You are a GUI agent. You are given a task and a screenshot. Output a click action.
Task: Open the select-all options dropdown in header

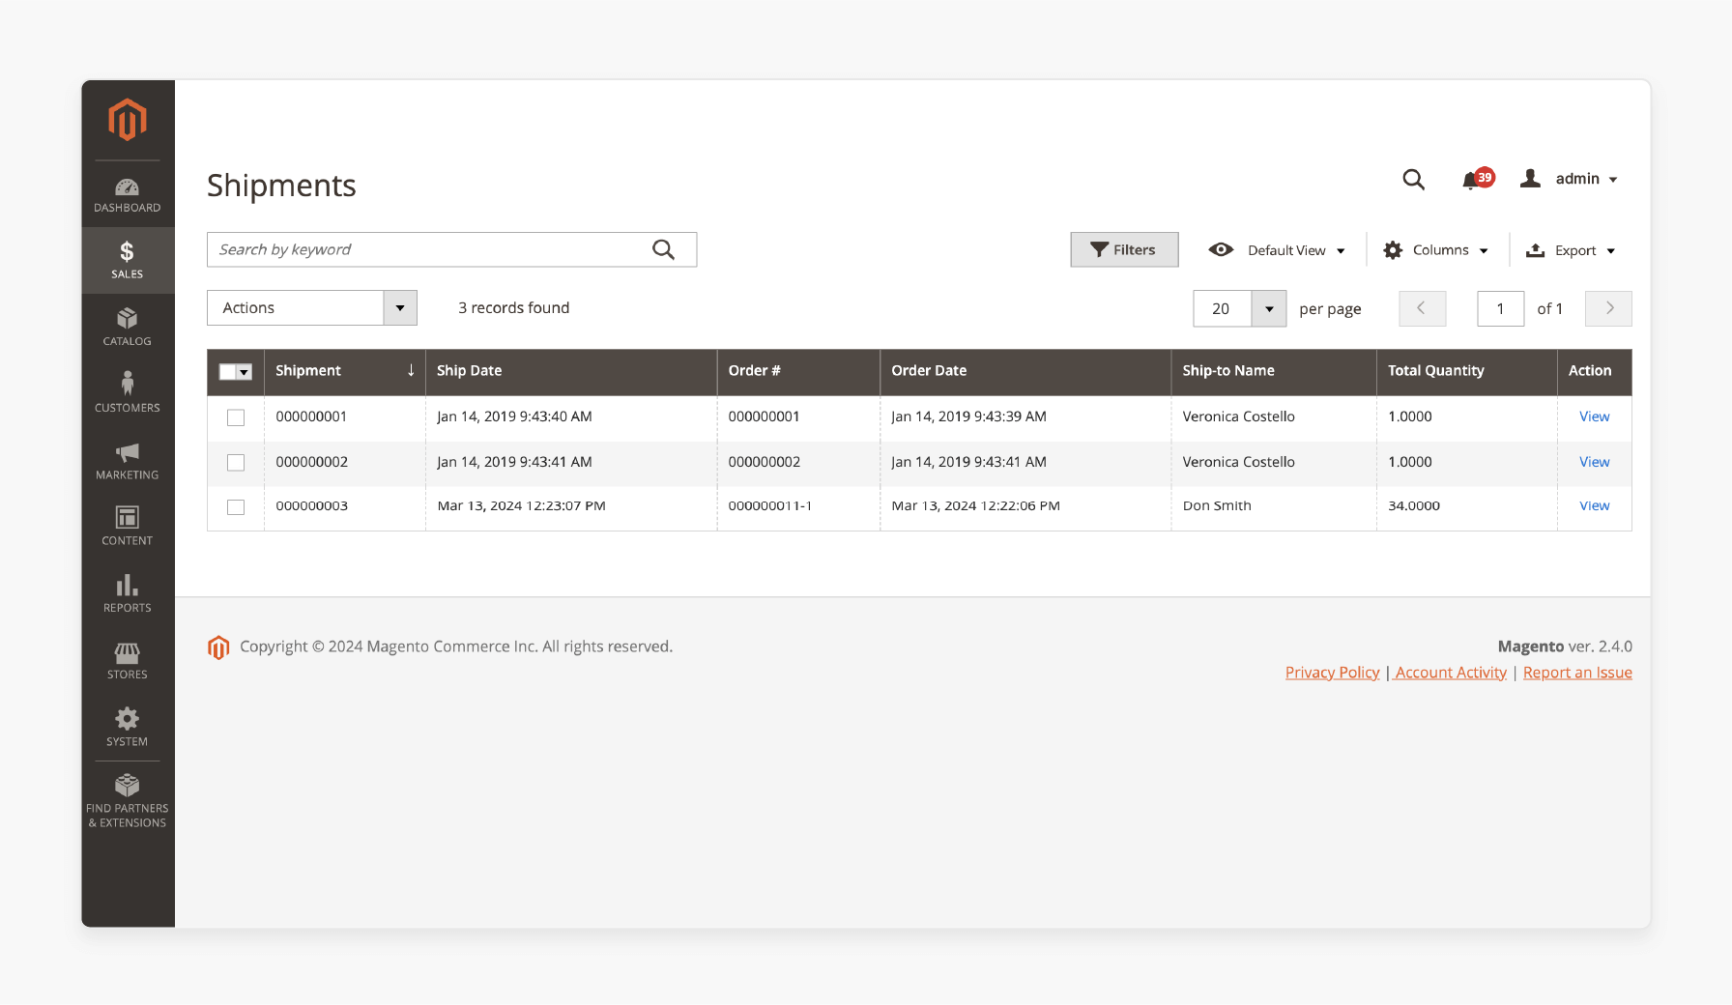(x=245, y=372)
